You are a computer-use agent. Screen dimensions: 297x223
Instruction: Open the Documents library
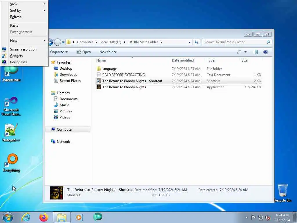pyautogui.click(x=66, y=99)
